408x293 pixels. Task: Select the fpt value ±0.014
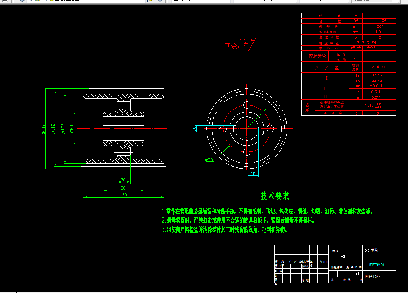[x=376, y=86]
